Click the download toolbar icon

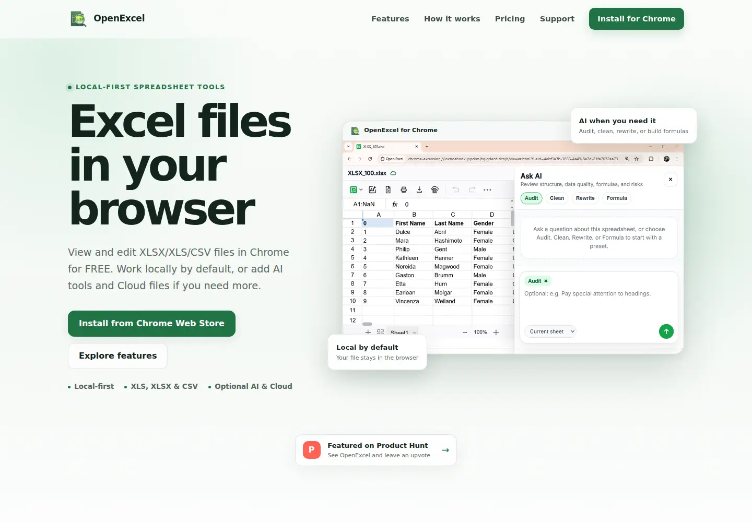419,190
